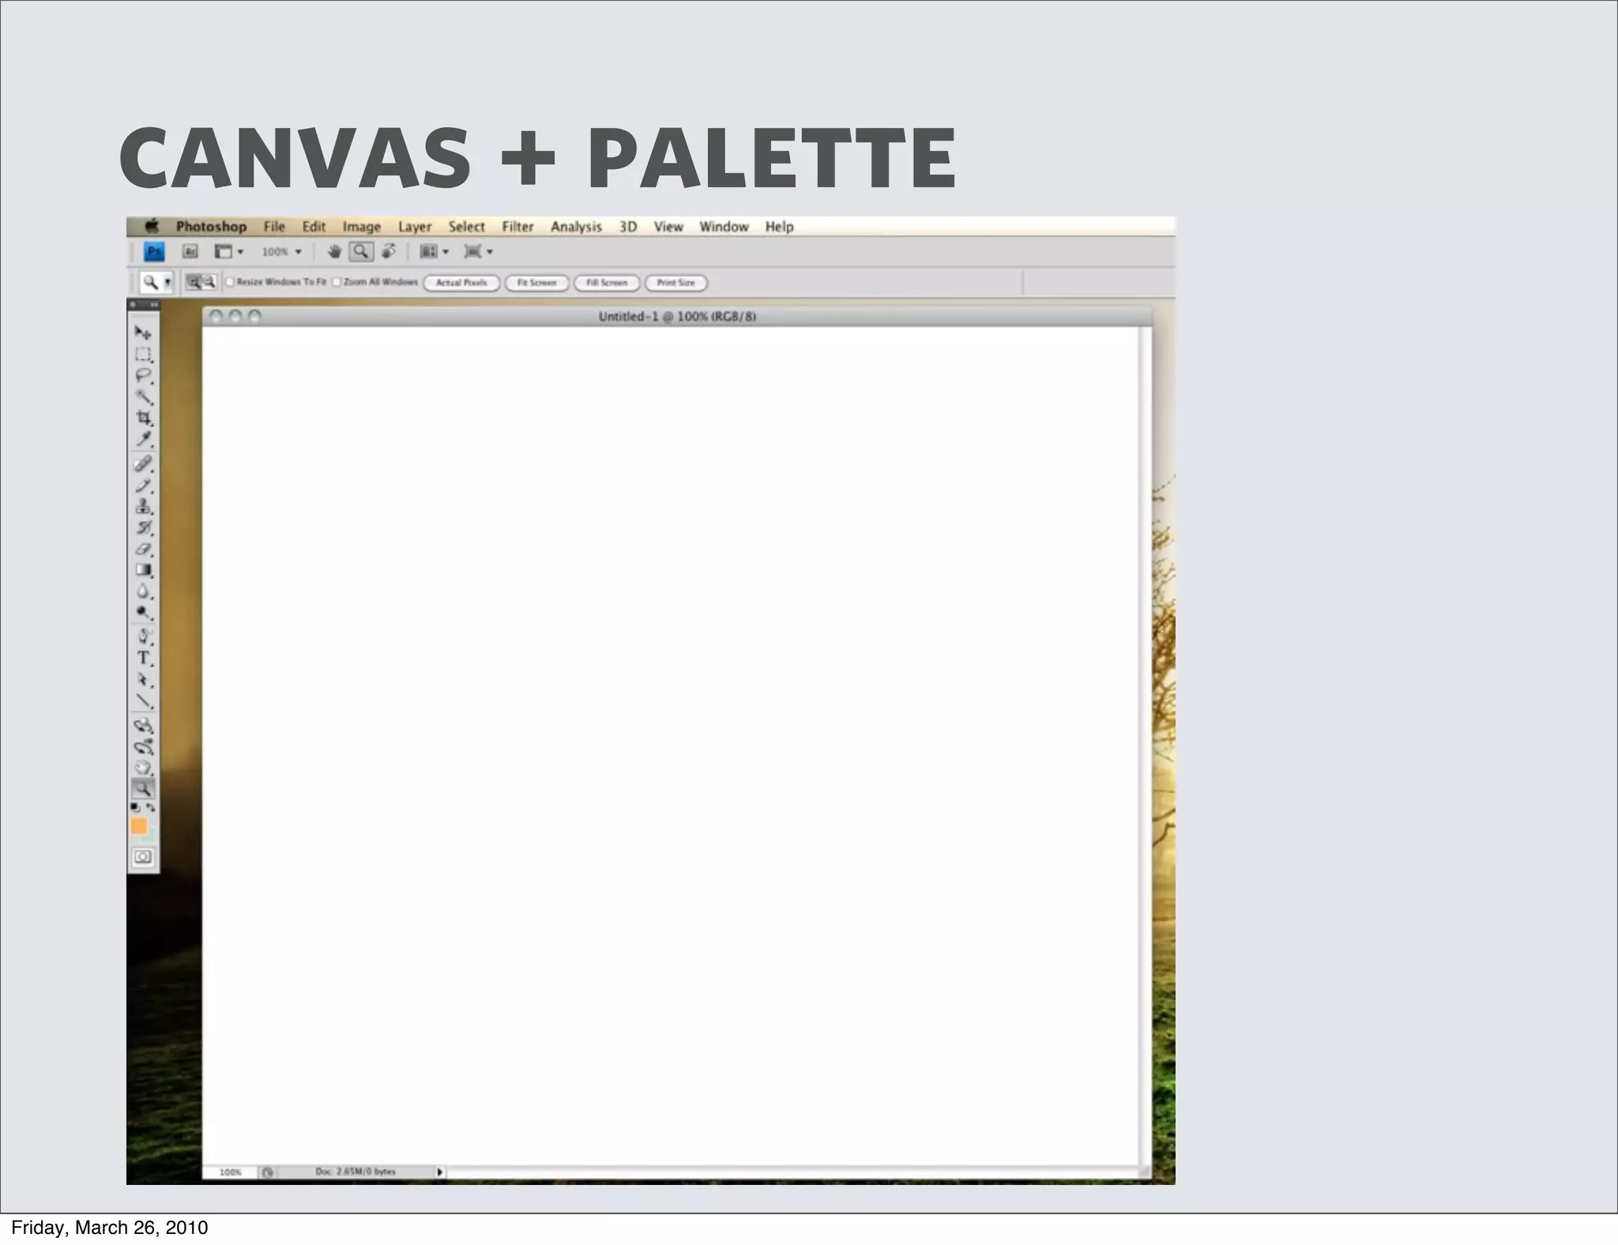Select the History Brush tool
Screen dimensions: 1618x1245
click(143, 528)
